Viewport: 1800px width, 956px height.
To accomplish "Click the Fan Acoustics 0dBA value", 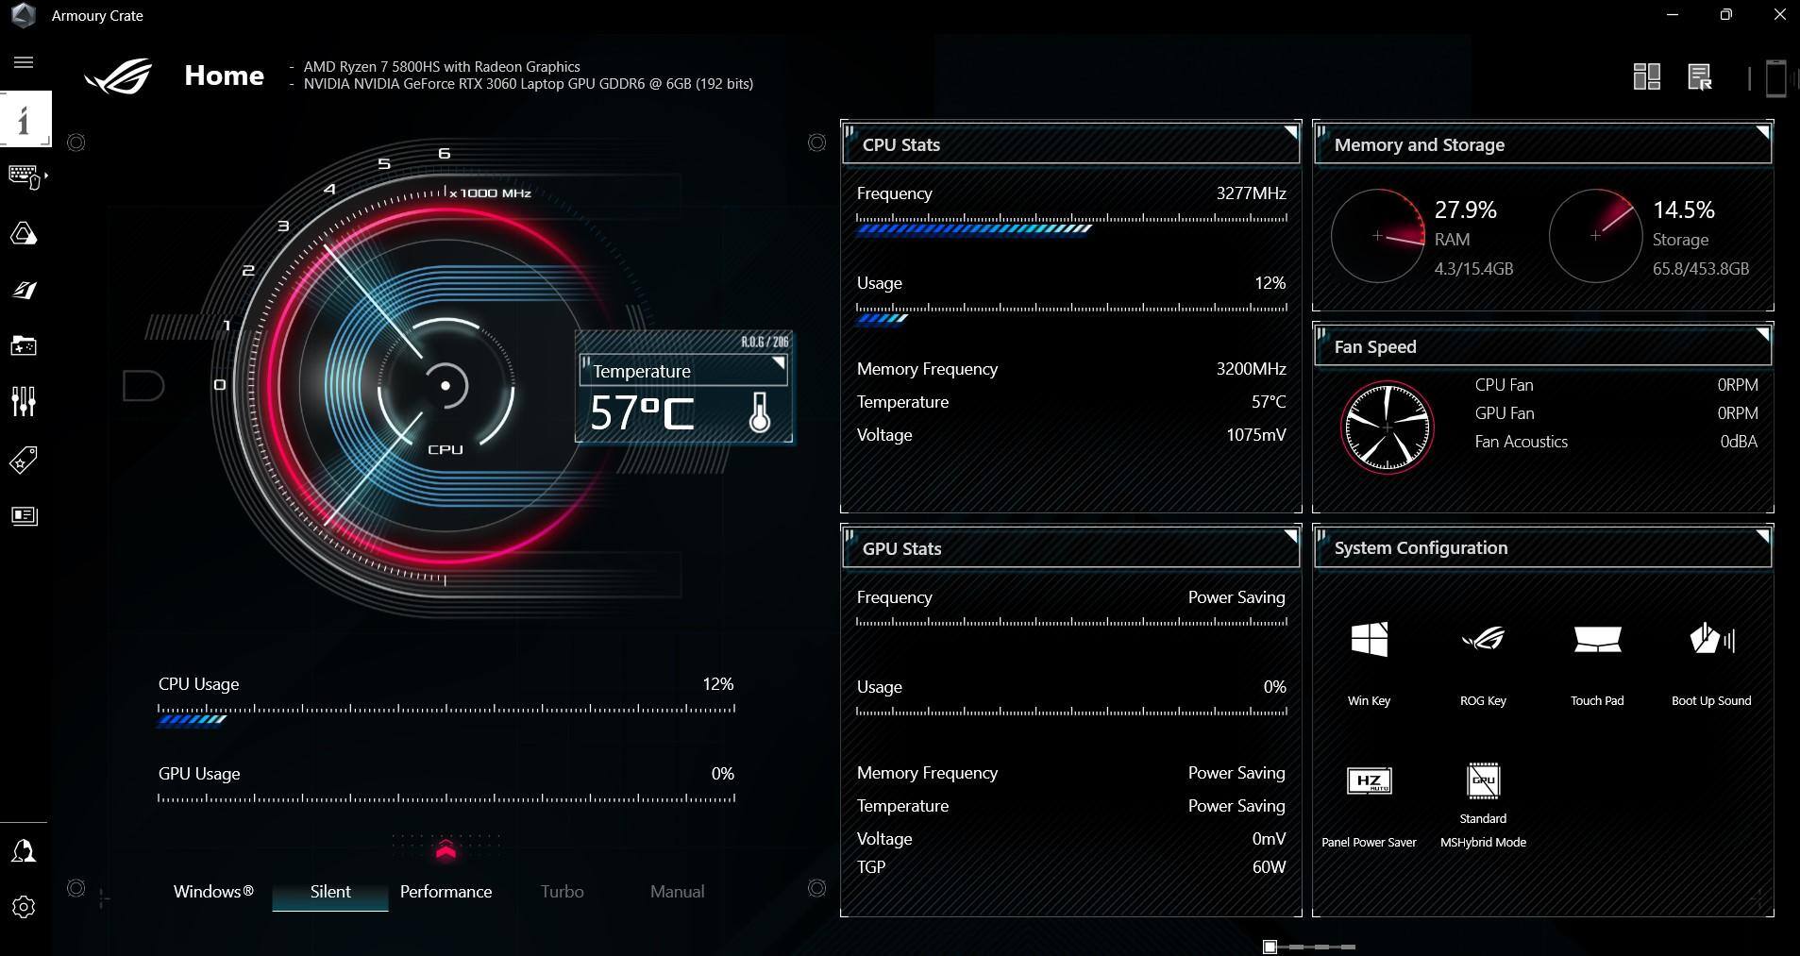I will click(1739, 442).
